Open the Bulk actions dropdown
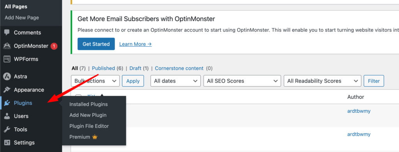 [95, 81]
